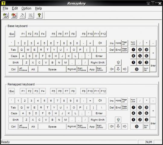Select Backspace arrow key on Remapped keyboard
The height and width of the screenshot is (145, 163).
(100, 101)
